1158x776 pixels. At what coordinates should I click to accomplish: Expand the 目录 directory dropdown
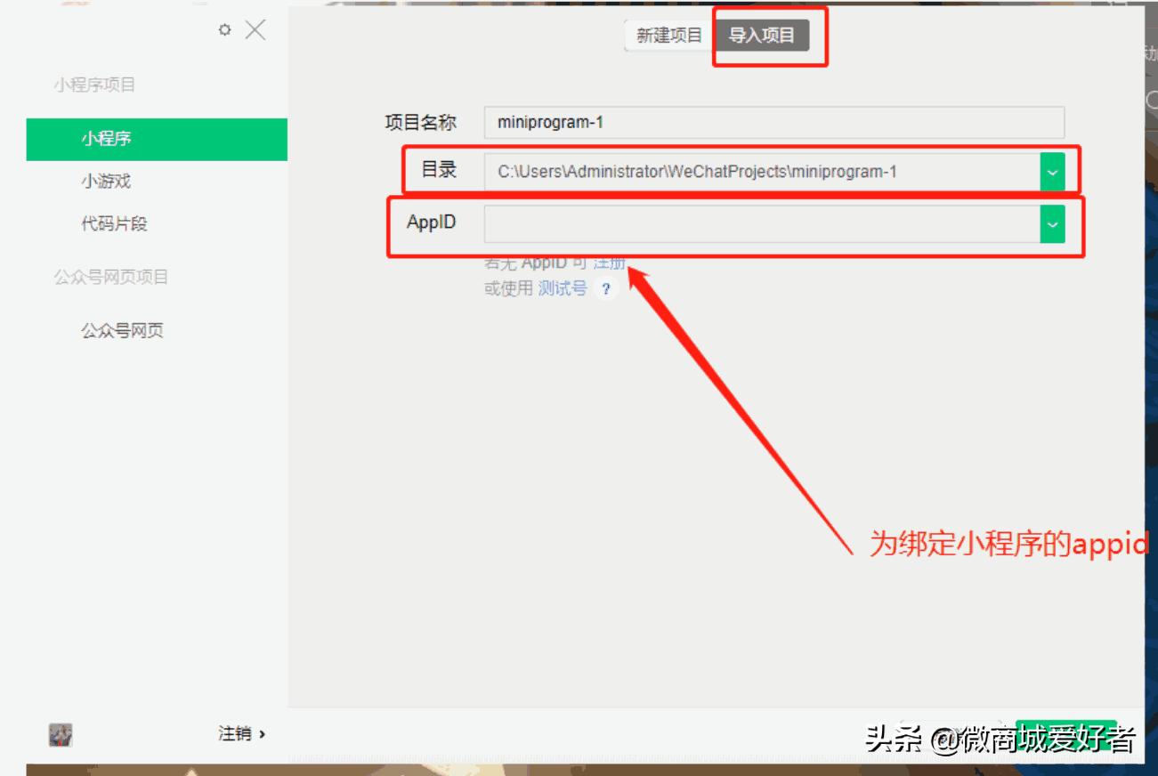(x=1053, y=171)
